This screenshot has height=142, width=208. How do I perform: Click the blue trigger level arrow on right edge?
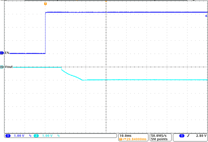coord(206,16)
